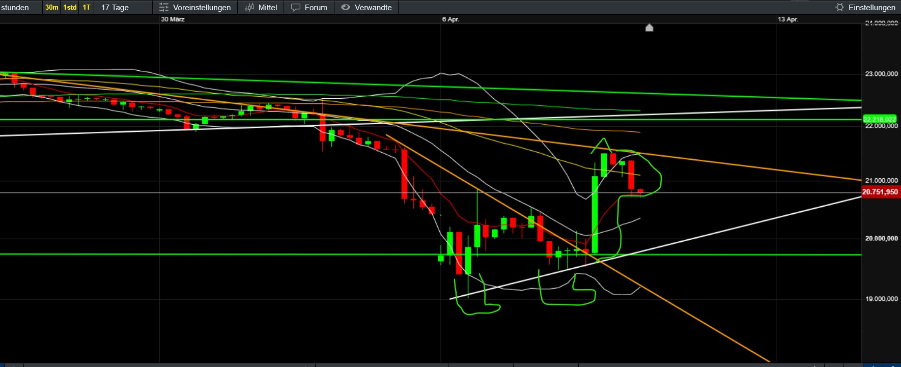The image size is (901, 367).
Task: Open Voreinstellungen presets menu
Action: (195, 7)
